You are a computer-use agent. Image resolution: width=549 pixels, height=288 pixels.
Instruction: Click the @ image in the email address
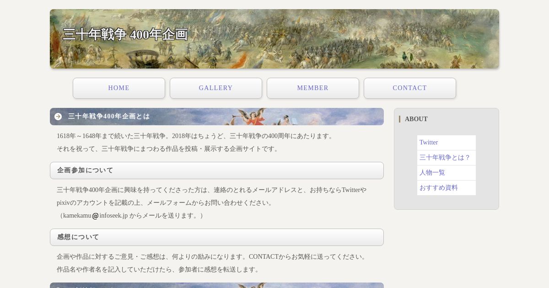(95, 216)
